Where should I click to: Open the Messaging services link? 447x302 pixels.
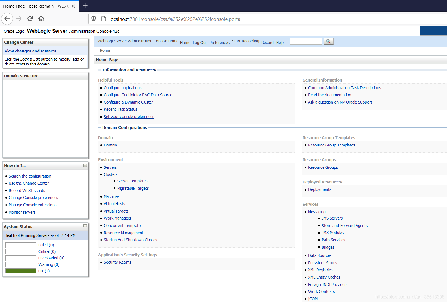click(x=317, y=212)
